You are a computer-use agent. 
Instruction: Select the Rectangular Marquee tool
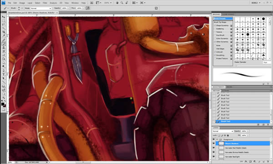click(4, 21)
